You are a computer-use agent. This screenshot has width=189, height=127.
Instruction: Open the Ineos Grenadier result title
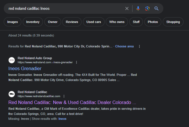[x=25, y=69]
